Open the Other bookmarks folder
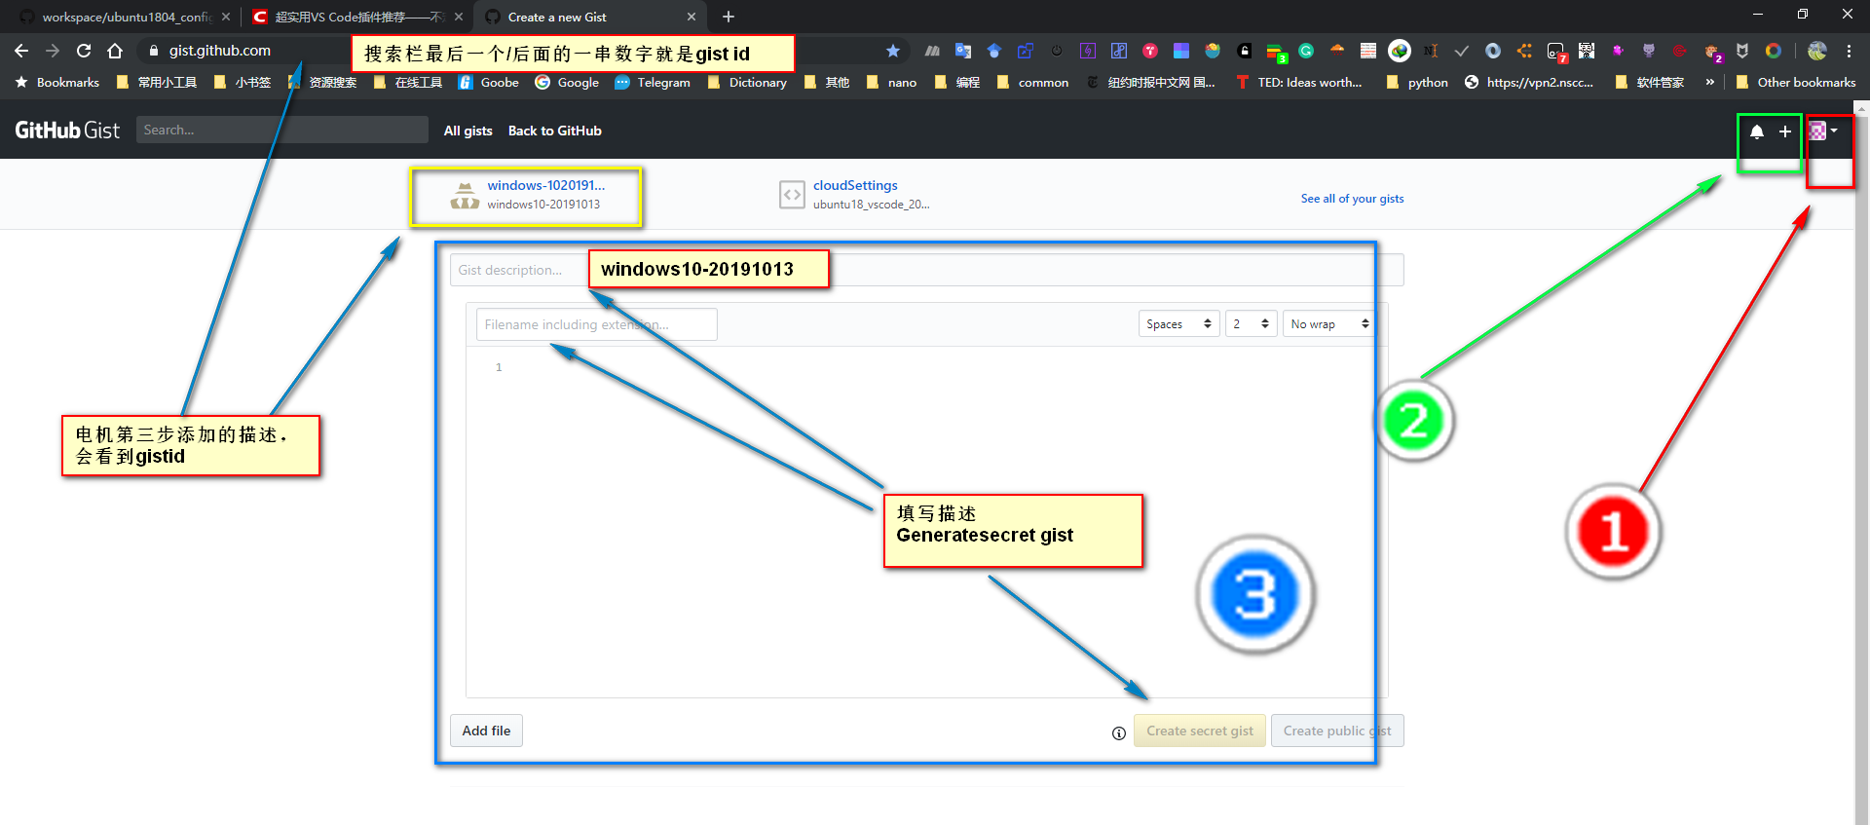 (x=1795, y=82)
